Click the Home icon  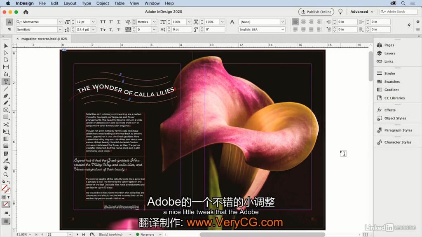(x=26, y=12)
